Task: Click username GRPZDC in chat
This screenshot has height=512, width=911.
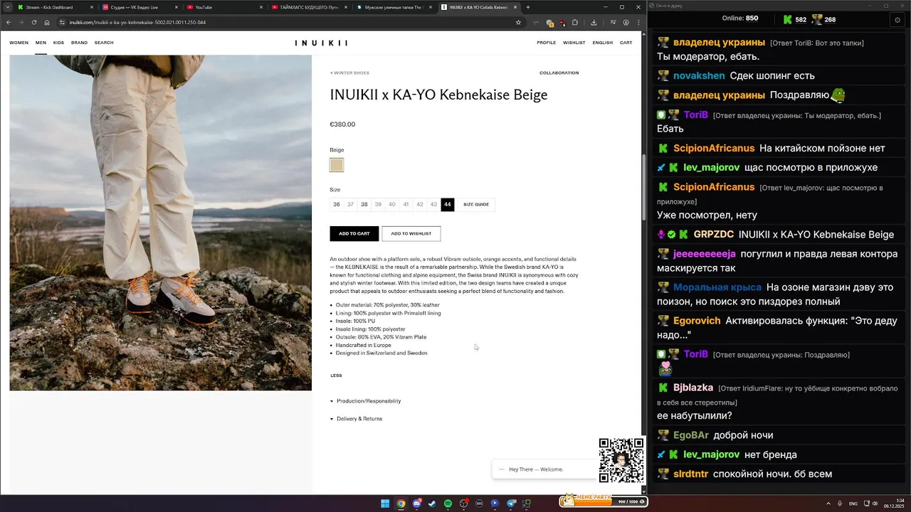Action: 714,235
